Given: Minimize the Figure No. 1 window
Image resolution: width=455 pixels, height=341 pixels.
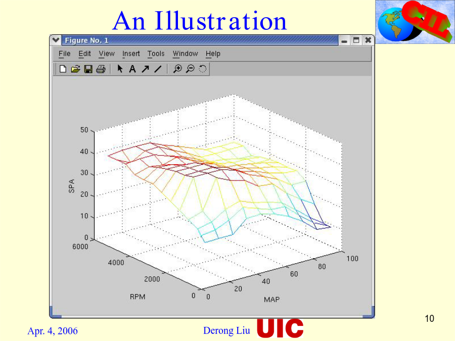Looking at the screenshot, I should click(344, 40).
